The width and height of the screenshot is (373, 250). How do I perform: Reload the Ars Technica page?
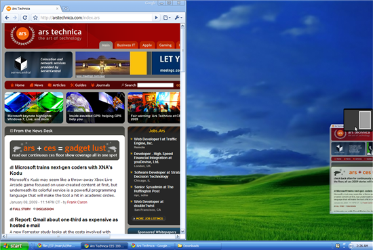(x=24, y=18)
